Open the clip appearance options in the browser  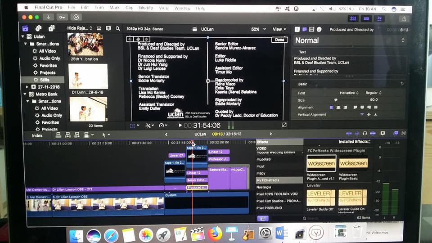pos(108,28)
